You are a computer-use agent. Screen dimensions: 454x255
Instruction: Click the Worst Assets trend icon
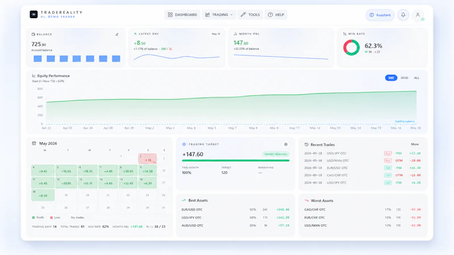click(306, 201)
